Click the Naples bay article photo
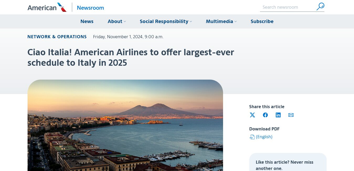This screenshot has height=171, width=354. point(125,125)
